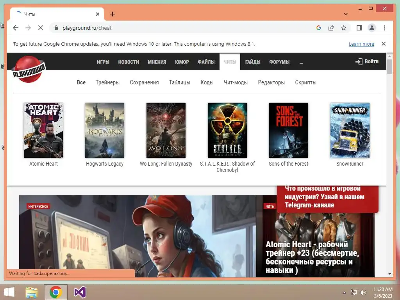
Task: Click the Войти login button
Action: (x=367, y=61)
